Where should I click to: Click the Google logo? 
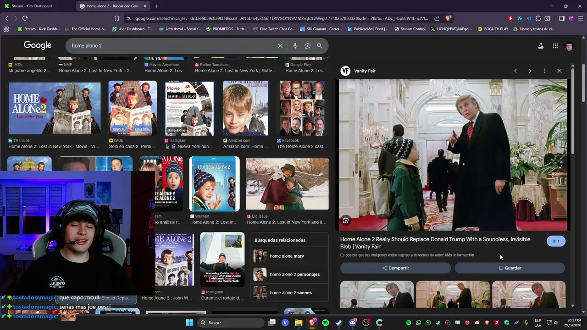[38, 45]
